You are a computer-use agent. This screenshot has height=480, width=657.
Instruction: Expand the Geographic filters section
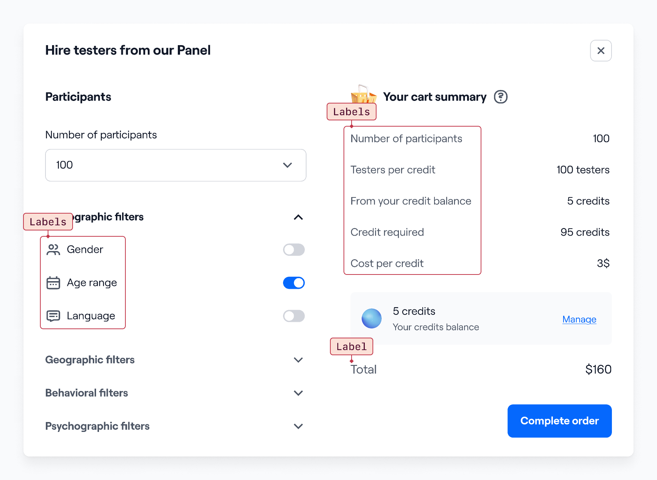pyautogui.click(x=175, y=360)
